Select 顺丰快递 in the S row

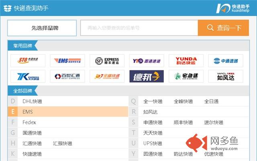click(x=183, y=122)
